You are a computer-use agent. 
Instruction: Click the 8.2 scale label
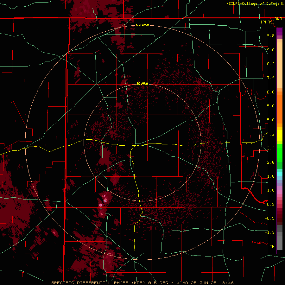click(271, 64)
